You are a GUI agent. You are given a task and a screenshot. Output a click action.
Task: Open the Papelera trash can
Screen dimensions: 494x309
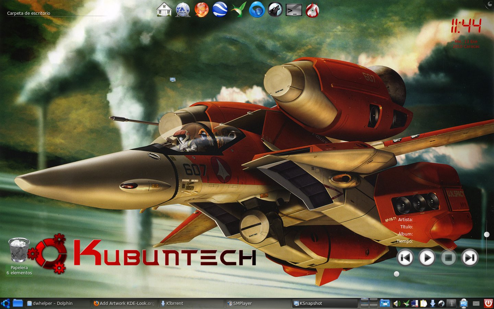(x=19, y=250)
